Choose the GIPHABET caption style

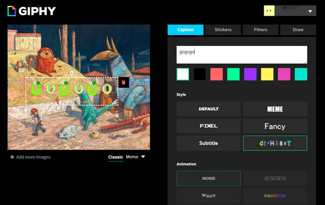(275, 143)
